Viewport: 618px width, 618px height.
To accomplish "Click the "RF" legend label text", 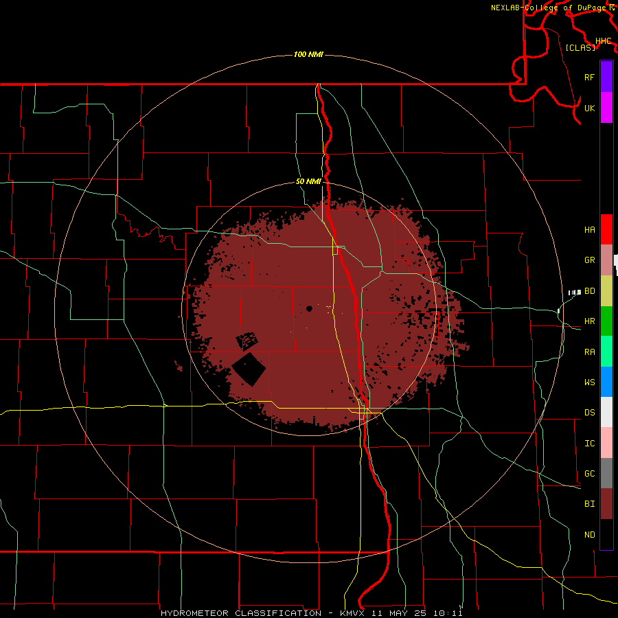I will pos(589,78).
